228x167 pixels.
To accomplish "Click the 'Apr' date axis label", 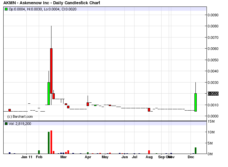I will click(x=88, y=157).
